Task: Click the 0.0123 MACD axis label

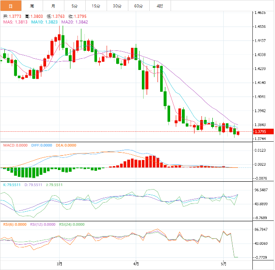Action: coord(260,150)
